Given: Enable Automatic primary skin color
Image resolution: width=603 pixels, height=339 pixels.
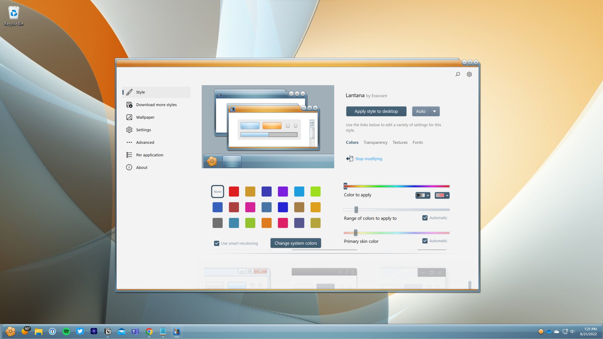Looking at the screenshot, I should (x=424, y=240).
